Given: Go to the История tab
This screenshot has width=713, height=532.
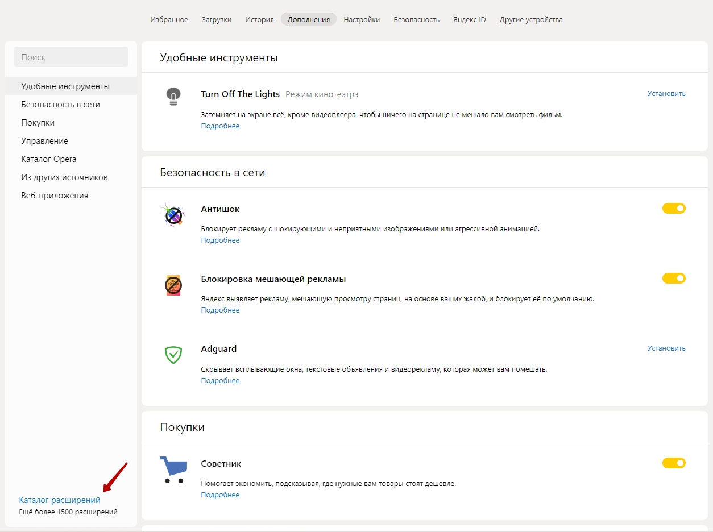Looking at the screenshot, I should point(259,19).
